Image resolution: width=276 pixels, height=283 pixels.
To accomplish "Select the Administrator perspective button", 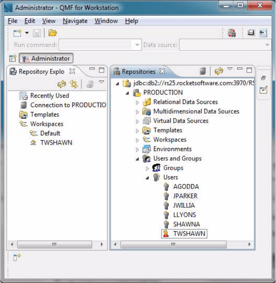I will coord(46,58).
